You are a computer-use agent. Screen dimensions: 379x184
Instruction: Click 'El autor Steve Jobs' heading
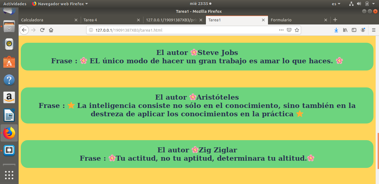click(x=197, y=52)
